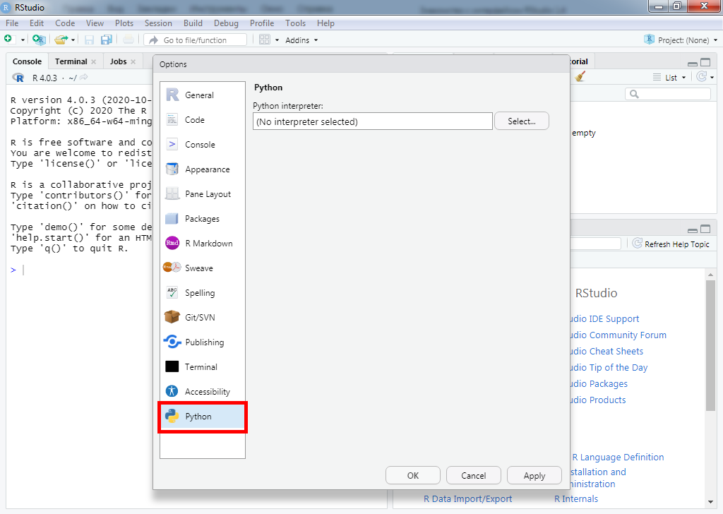The image size is (723, 514).
Task: Click the broom icon to clear environment
Action: 580,77
